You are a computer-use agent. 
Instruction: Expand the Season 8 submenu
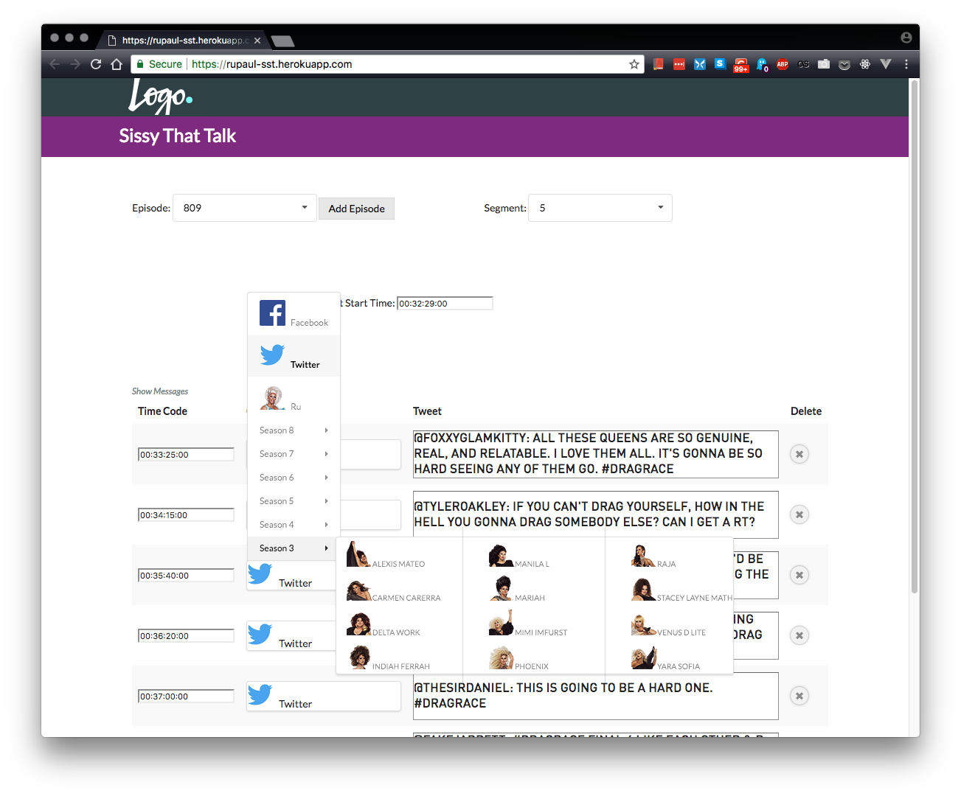click(x=293, y=430)
